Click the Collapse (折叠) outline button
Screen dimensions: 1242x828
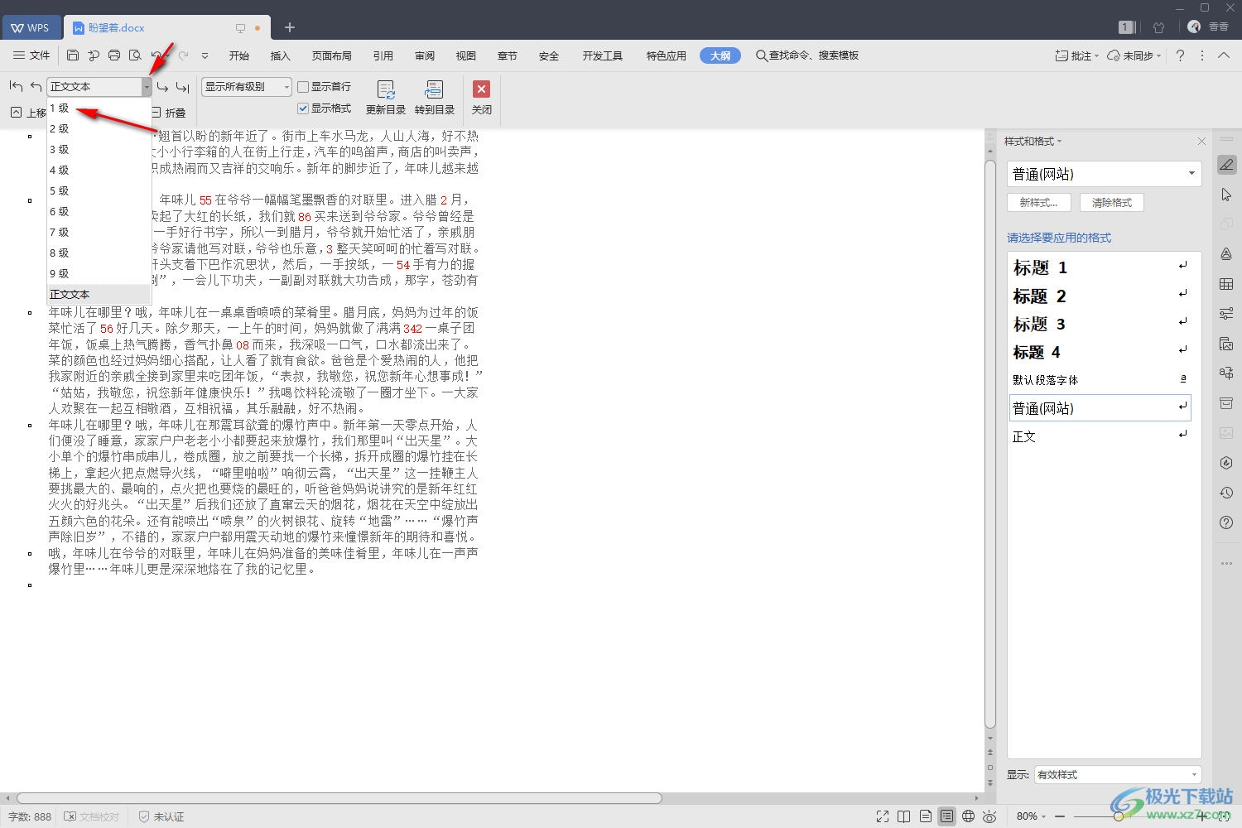[x=169, y=113]
